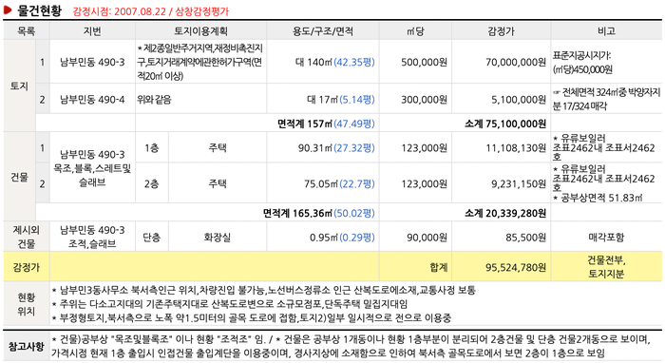Click the 목록 column header
This screenshot has width=665, height=363.
pos(26,31)
